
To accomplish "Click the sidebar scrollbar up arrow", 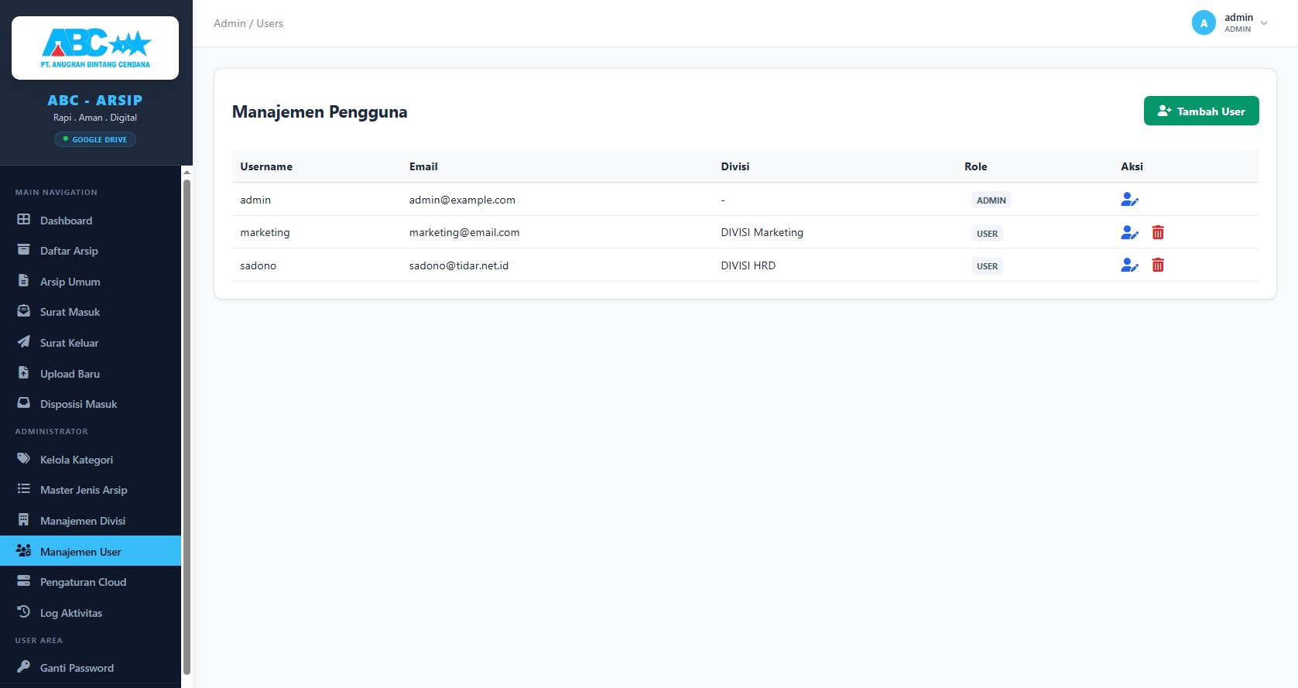I will pyautogui.click(x=187, y=172).
